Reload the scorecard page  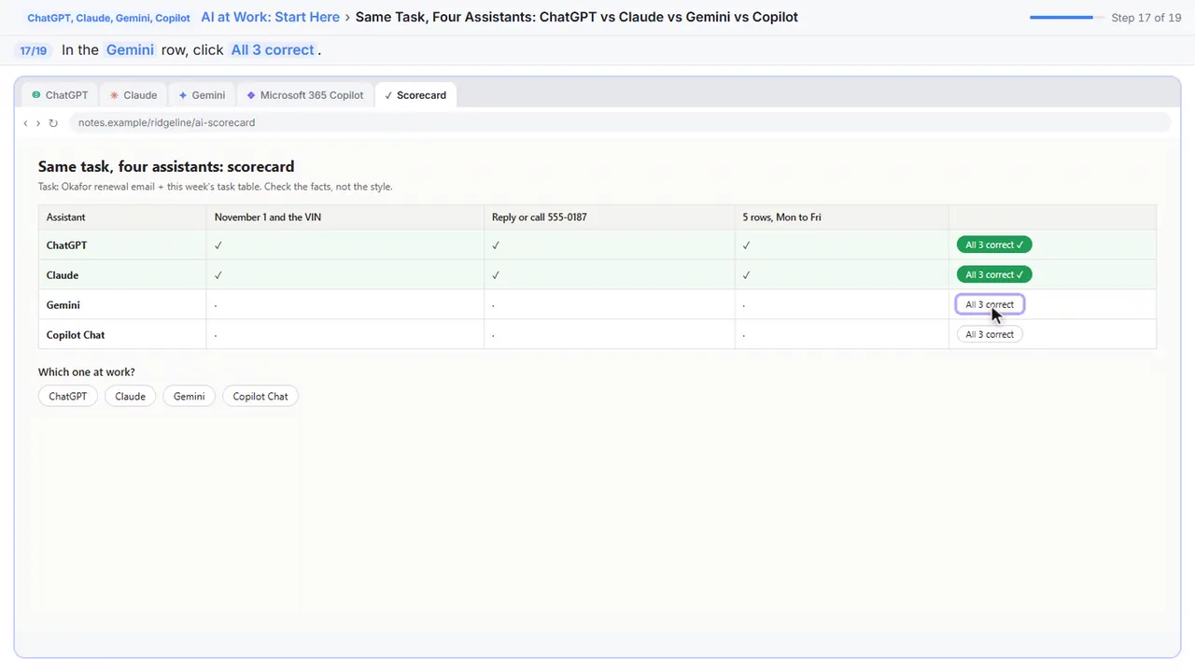53,123
